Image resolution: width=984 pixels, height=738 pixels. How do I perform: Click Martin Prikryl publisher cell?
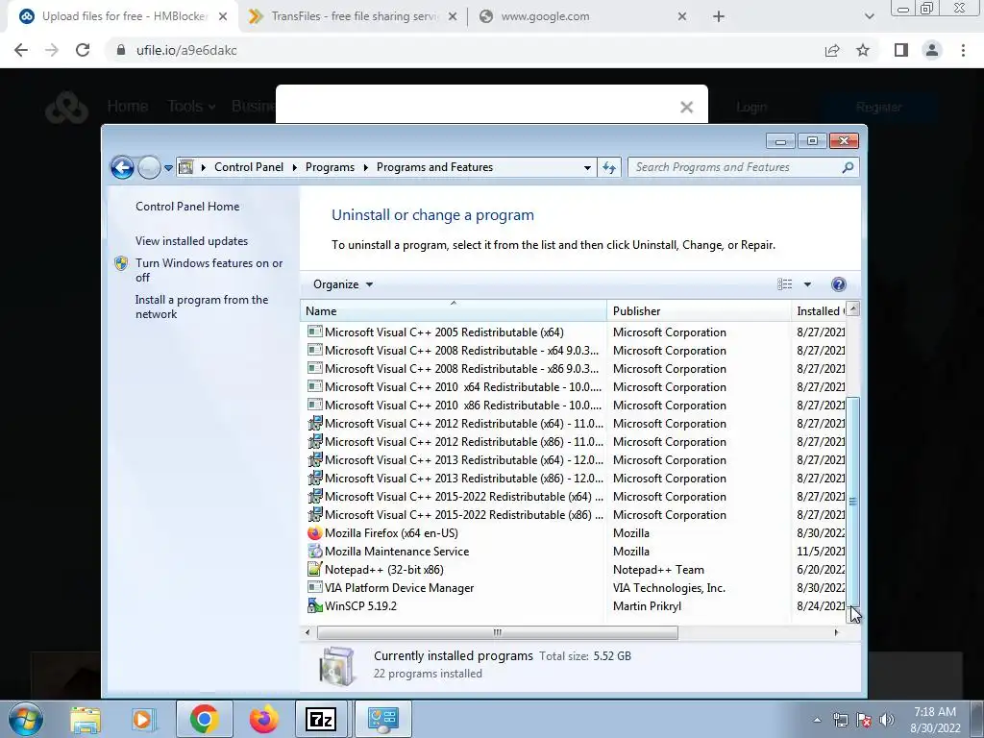(647, 606)
